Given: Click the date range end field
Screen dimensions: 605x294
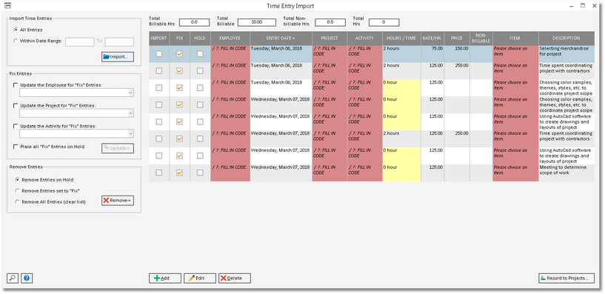Looking at the screenshot, I should pyautogui.click(x=119, y=41).
